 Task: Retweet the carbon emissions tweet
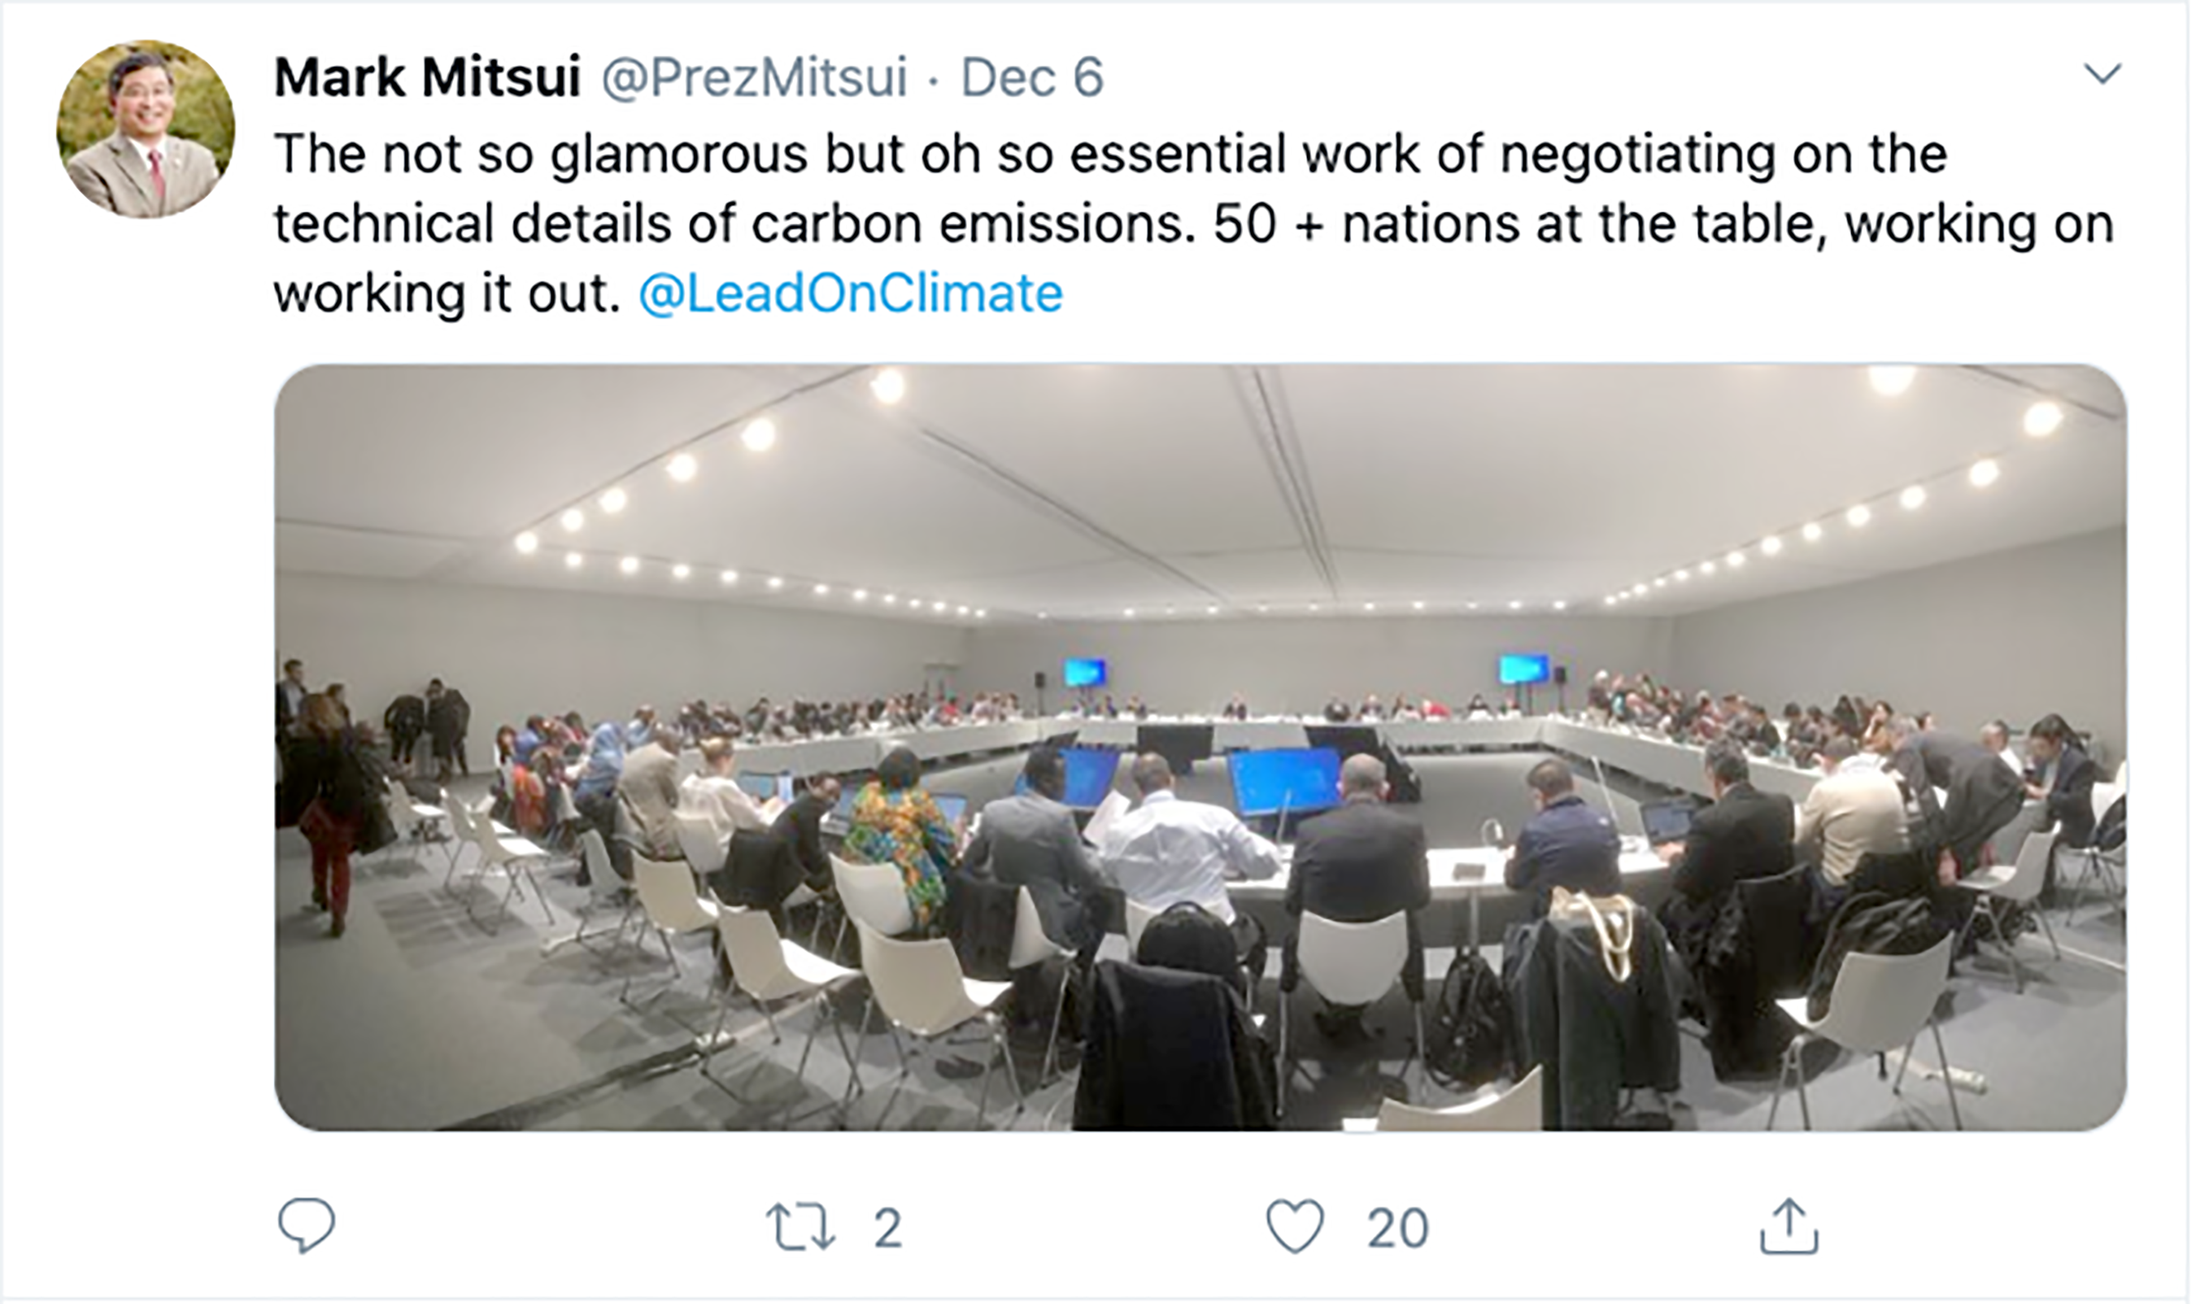(x=800, y=1227)
